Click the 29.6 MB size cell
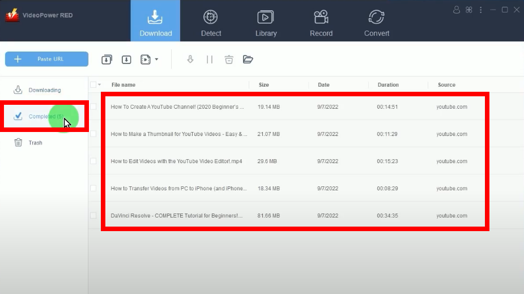Viewport: 524px width, 294px height. click(x=267, y=161)
